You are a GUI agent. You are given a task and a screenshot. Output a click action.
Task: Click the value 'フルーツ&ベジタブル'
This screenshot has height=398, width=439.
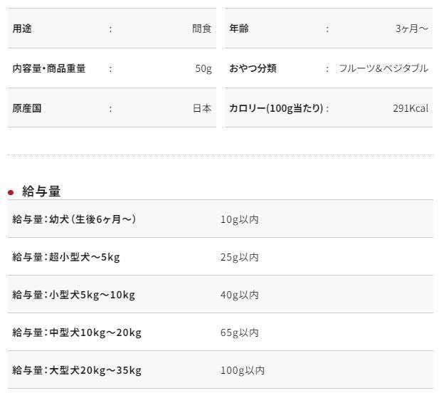pyautogui.click(x=384, y=68)
